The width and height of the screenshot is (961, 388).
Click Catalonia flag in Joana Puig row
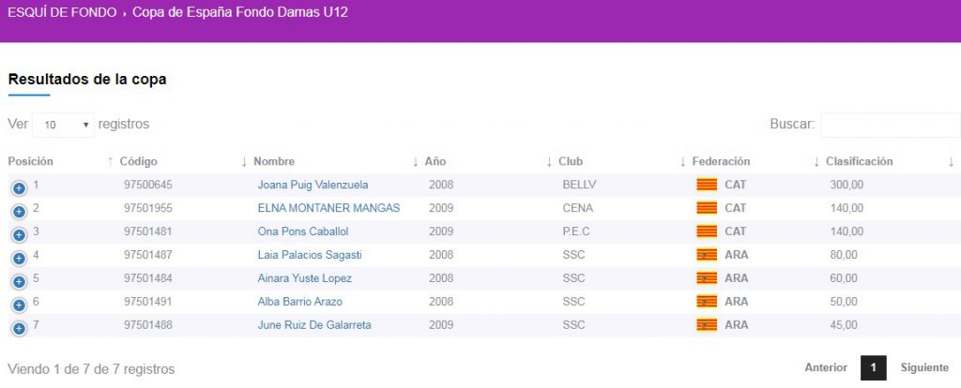click(x=707, y=185)
